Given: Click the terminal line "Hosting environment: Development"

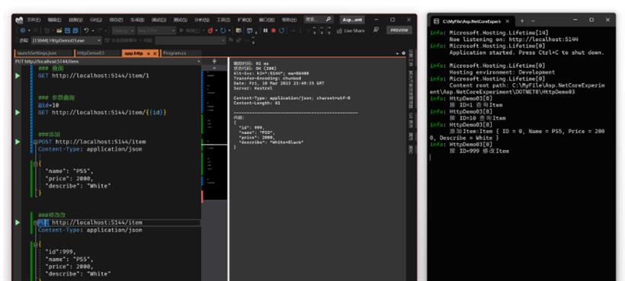Looking at the screenshot, I should click(502, 72).
